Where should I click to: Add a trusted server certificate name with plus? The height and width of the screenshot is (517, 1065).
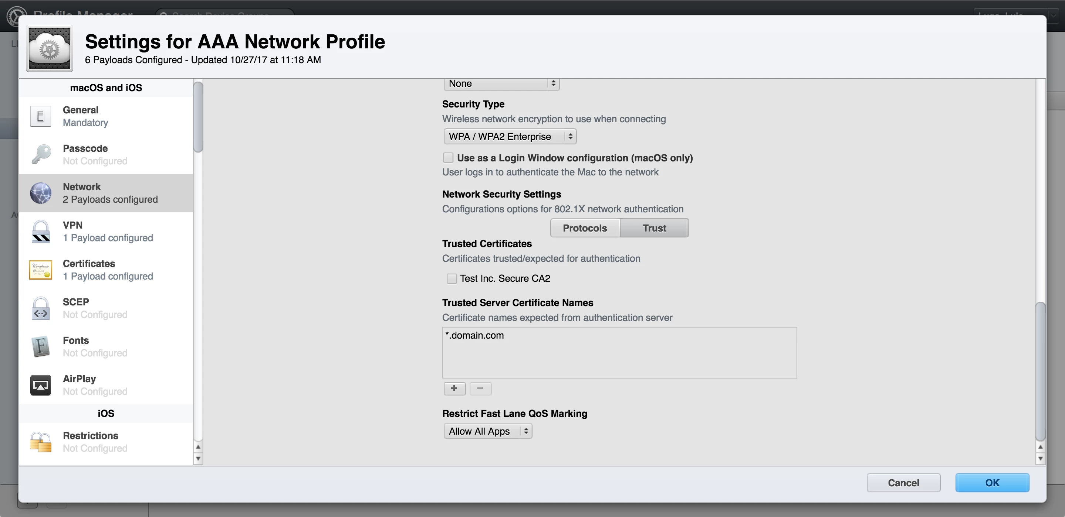(x=454, y=388)
